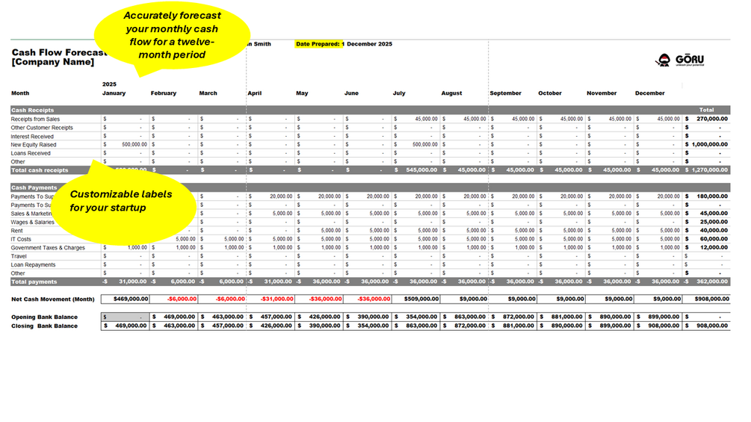Select the IT Costs row label
This screenshot has width=751, height=422.
(21, 239)
